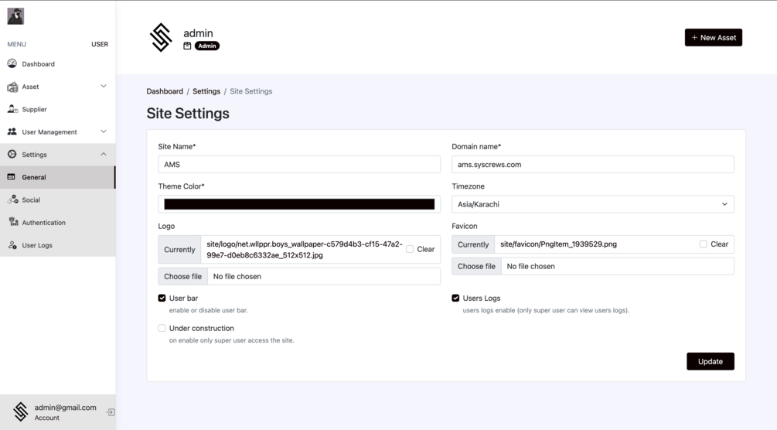Click the profile avatar thumbnail at top-left
The height and width of the screenshot is (430, 777).
15,16
